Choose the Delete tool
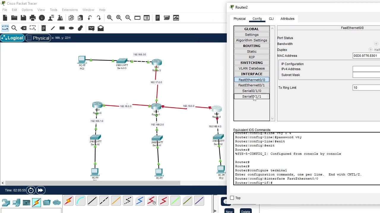380x213 pixels. (23, 28)
